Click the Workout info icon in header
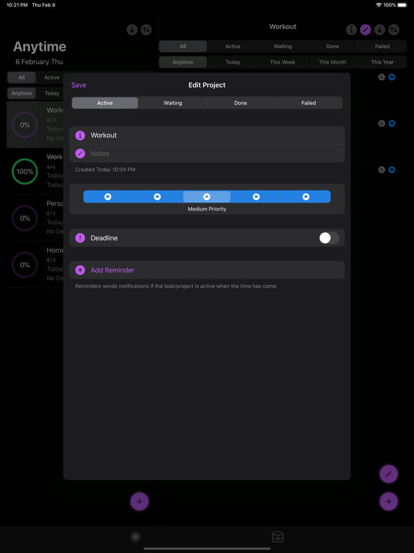 [351, 30]
